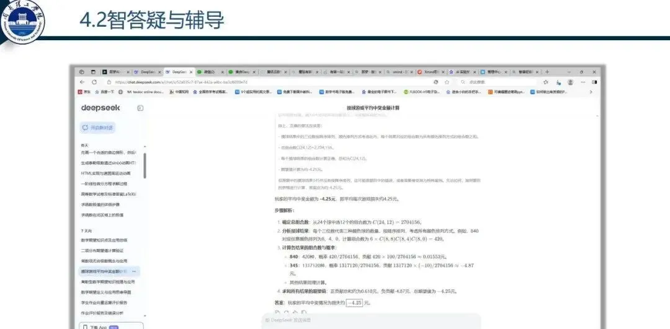Open chat 离散型数学期望知识梳理与应用
Screen dimensions: 670x329
point(108,282)
